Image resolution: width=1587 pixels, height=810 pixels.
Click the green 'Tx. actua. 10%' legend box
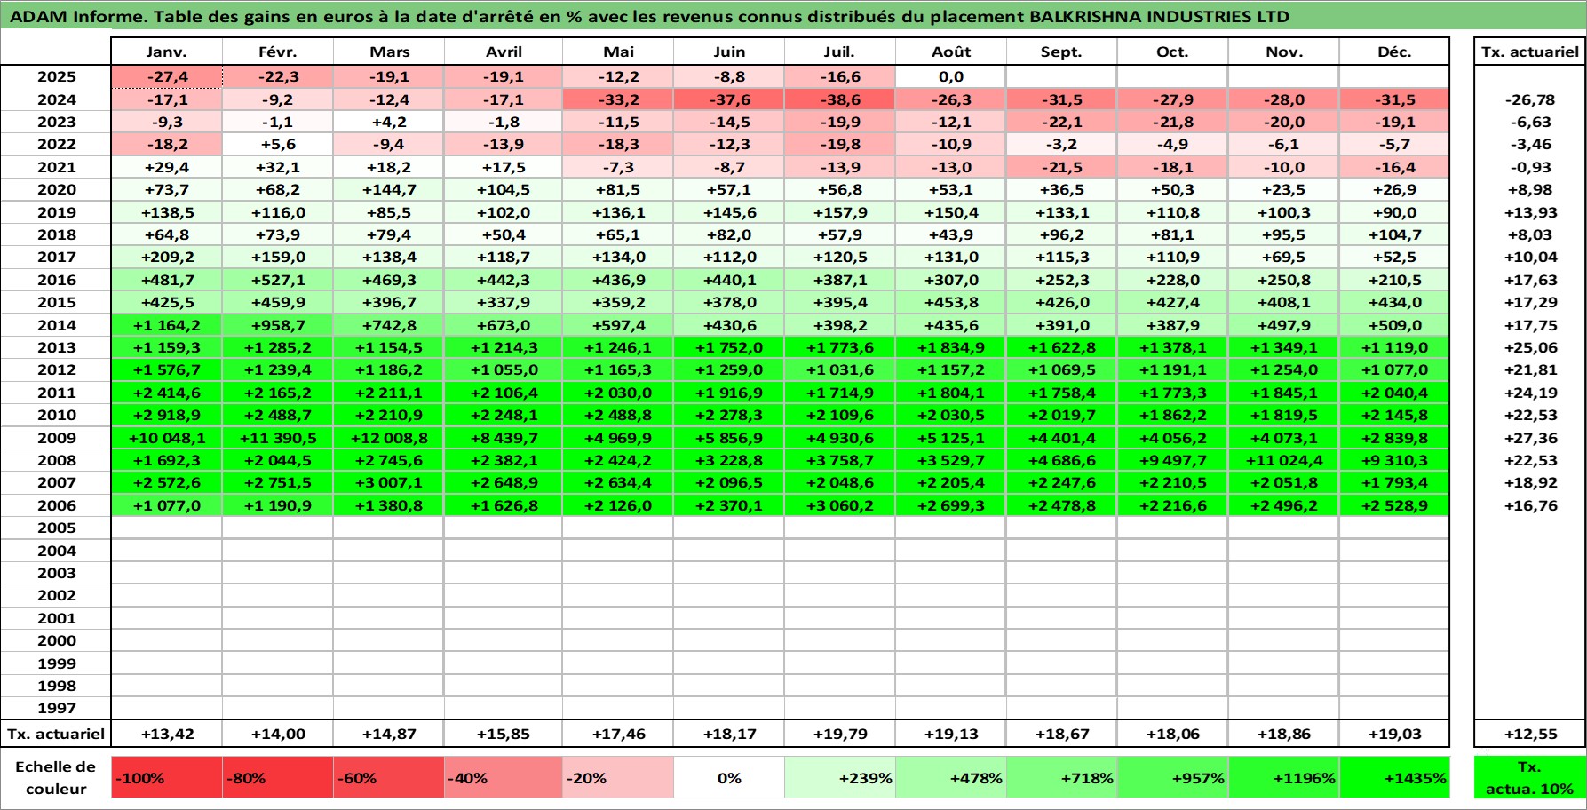pos(1529,778)
